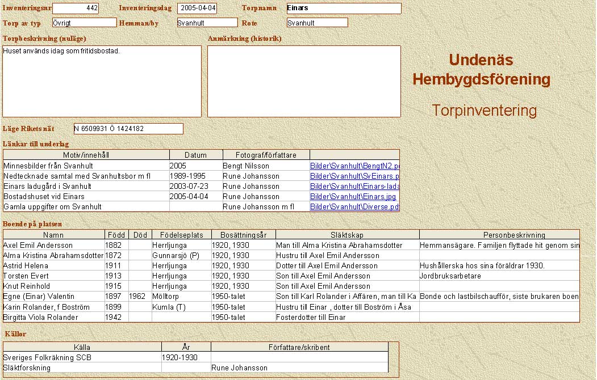Click the Rote field with Svanhult
This screenshot has width=597, height=380.
pyautogui.click(x=317, y=23)
